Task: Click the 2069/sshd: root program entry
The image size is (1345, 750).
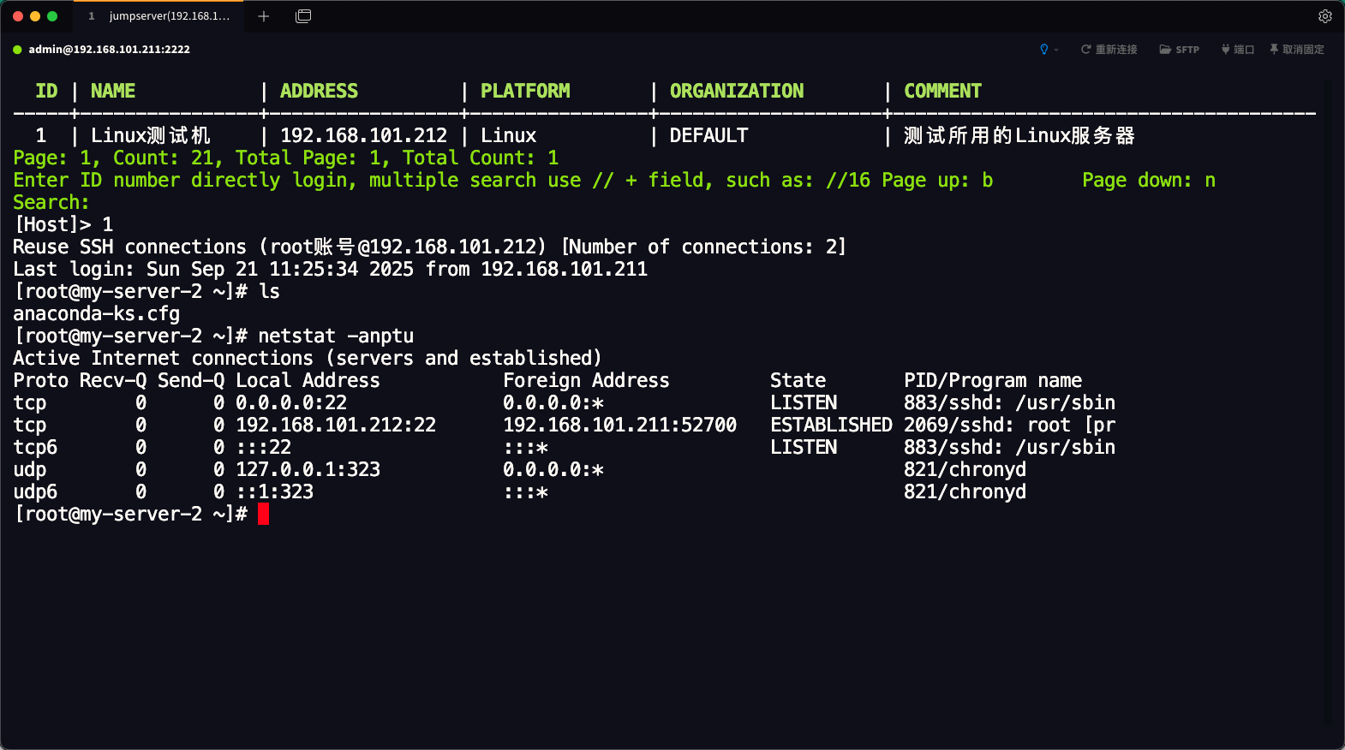Action: pos(1009,425)
